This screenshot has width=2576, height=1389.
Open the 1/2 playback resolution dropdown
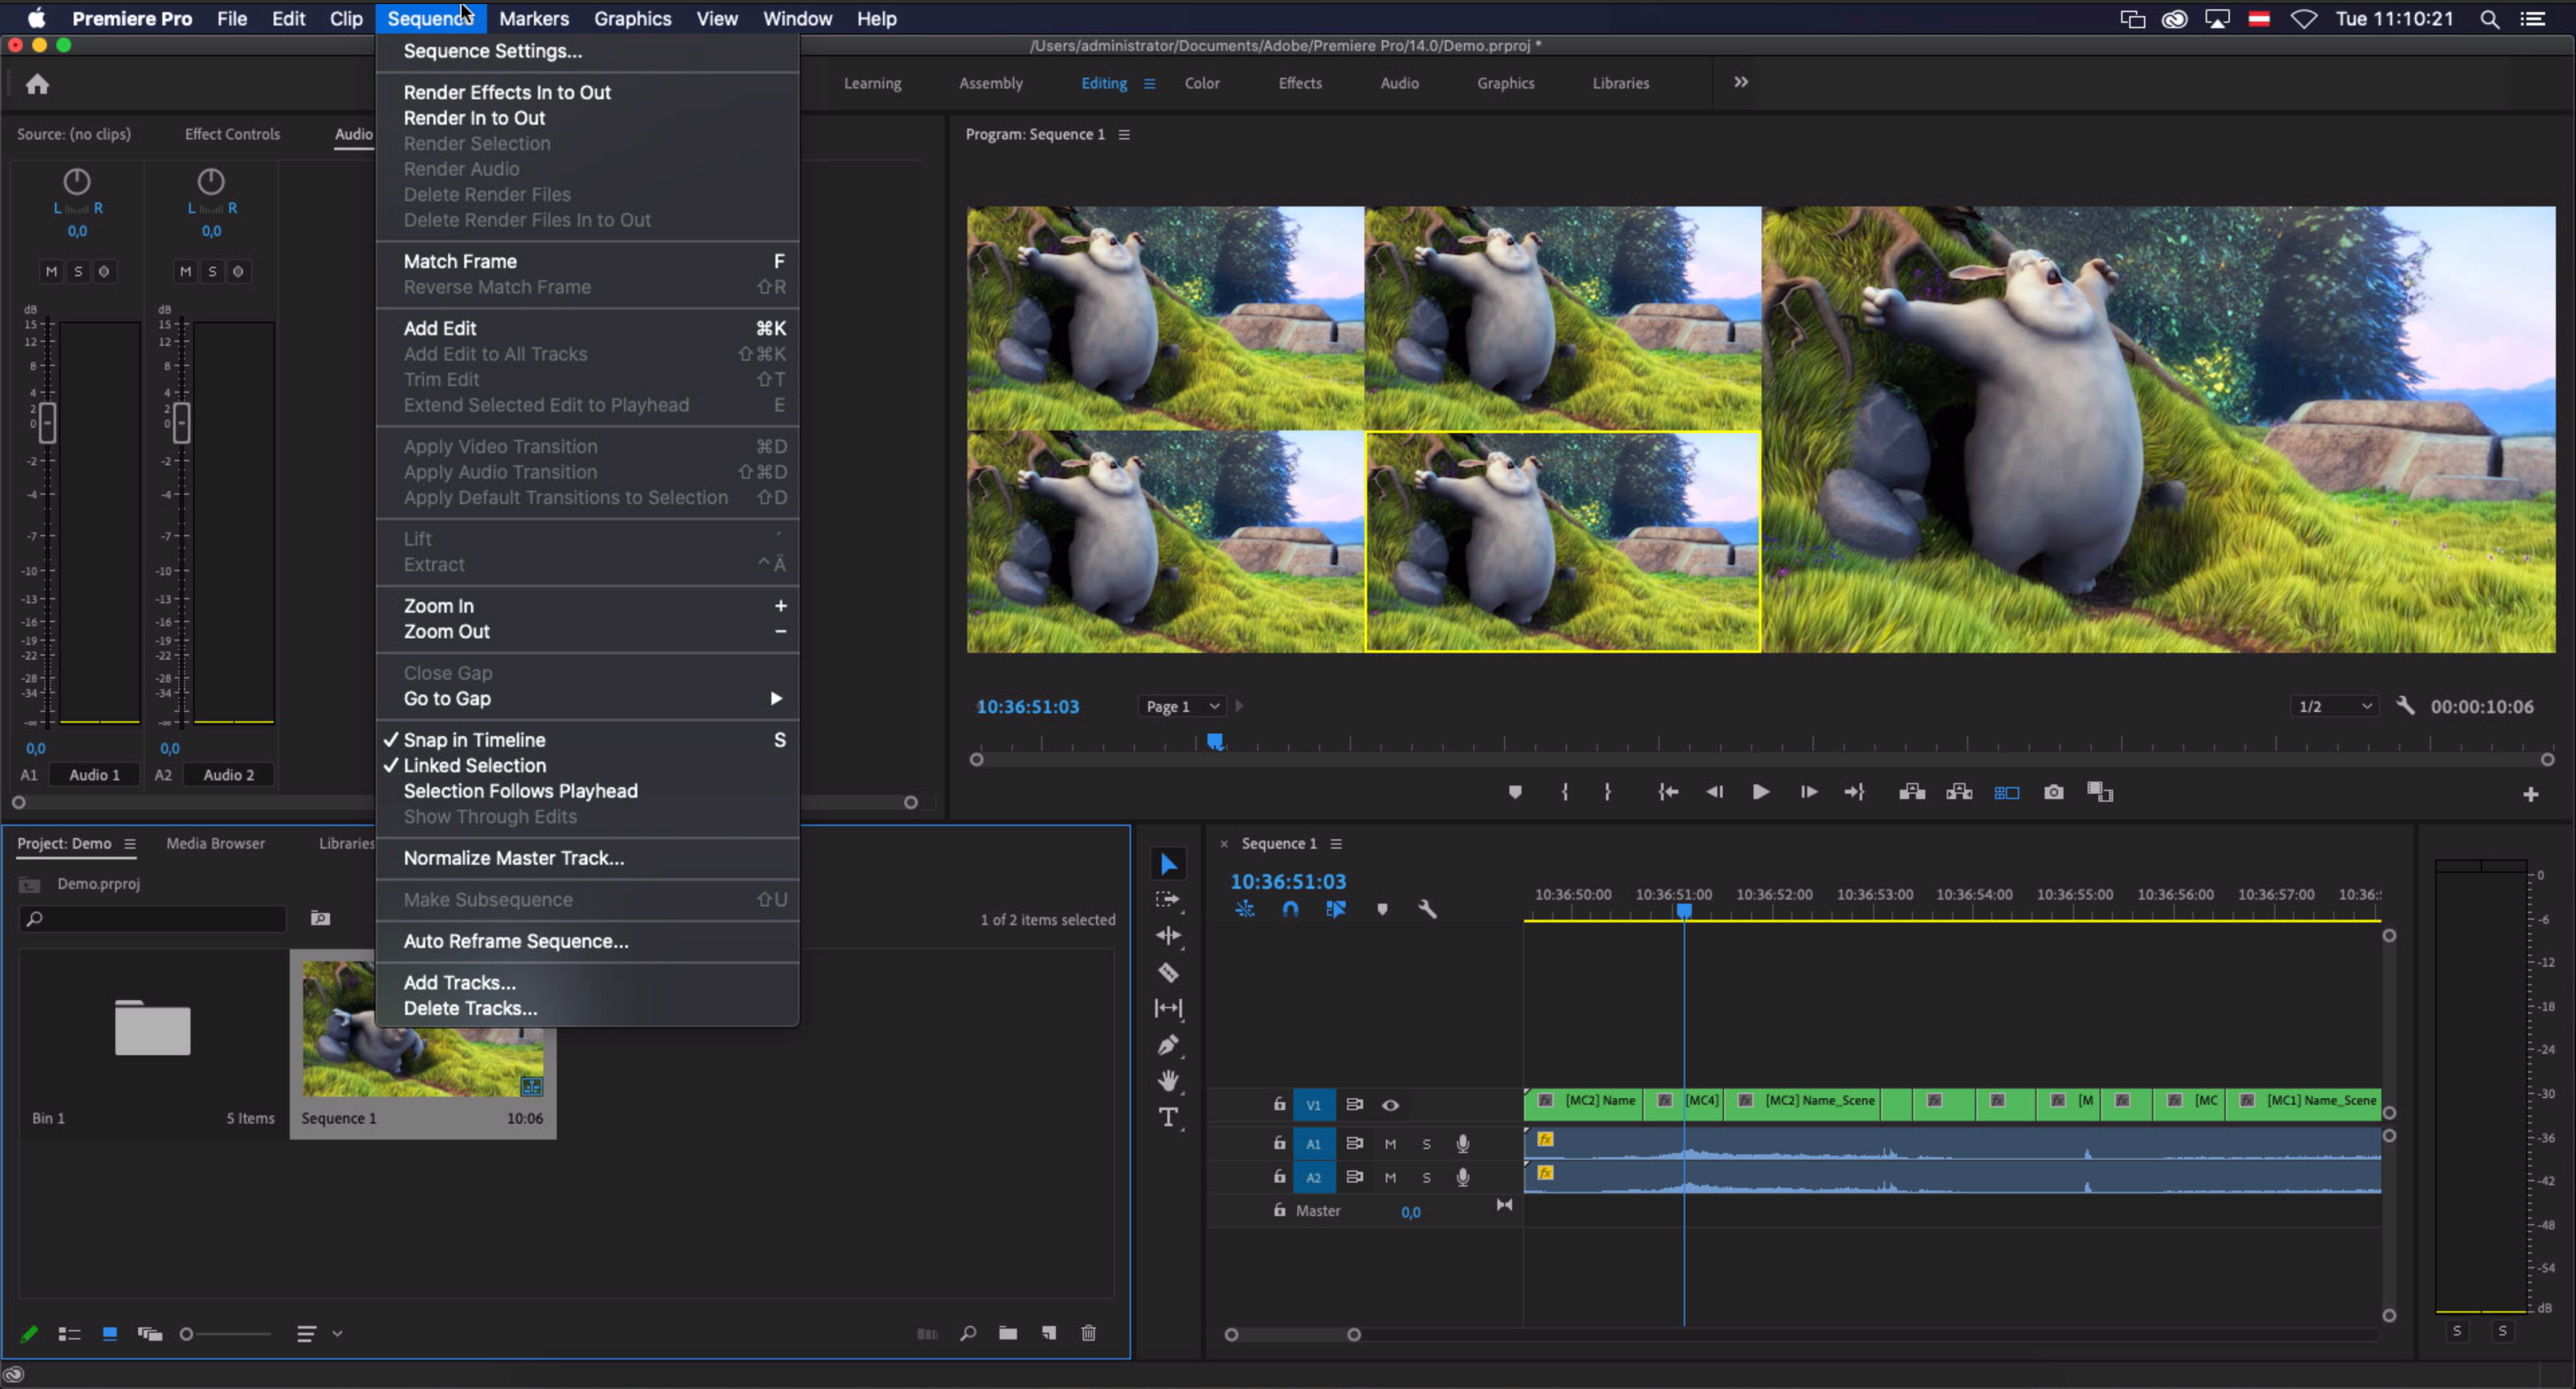pos(2334,707)
